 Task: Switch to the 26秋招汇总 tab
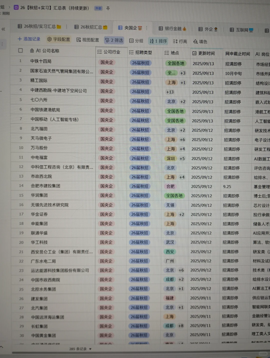tap(91, 27)
